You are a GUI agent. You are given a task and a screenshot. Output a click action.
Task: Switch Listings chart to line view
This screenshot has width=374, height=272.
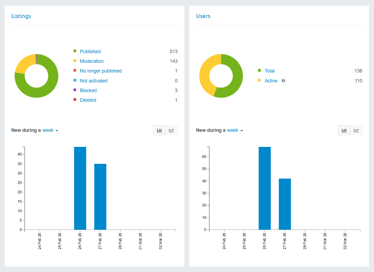pos(171,130)
